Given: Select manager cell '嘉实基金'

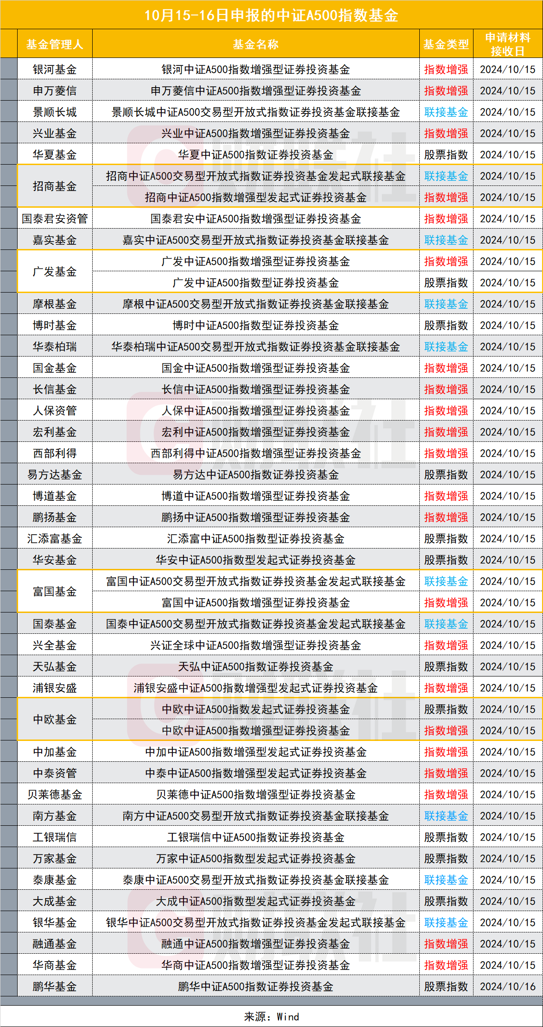Looking at the screenshot, I should pos(55,240).
